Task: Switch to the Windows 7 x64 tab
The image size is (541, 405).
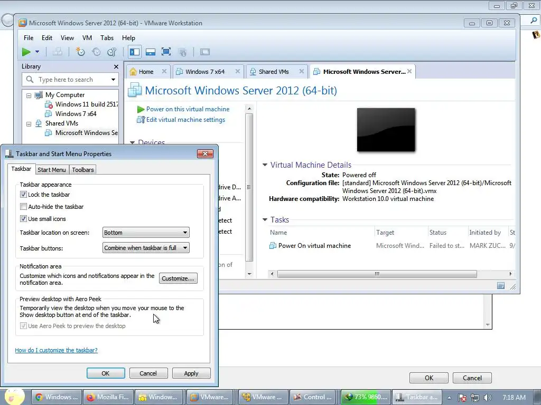Action: coord(205,72)
